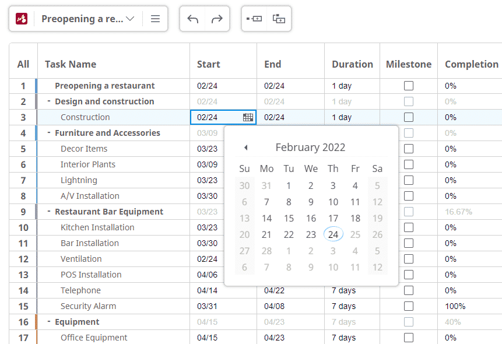502x344 pixels.
Task: Collapse the Restaurant Bar Equipment group
Action: coord(48,212)
